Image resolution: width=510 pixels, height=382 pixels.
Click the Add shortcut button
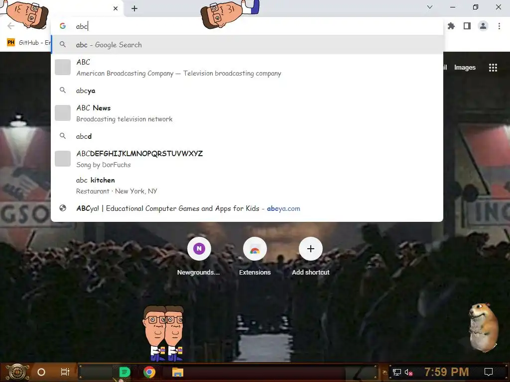tap(311, 256)
